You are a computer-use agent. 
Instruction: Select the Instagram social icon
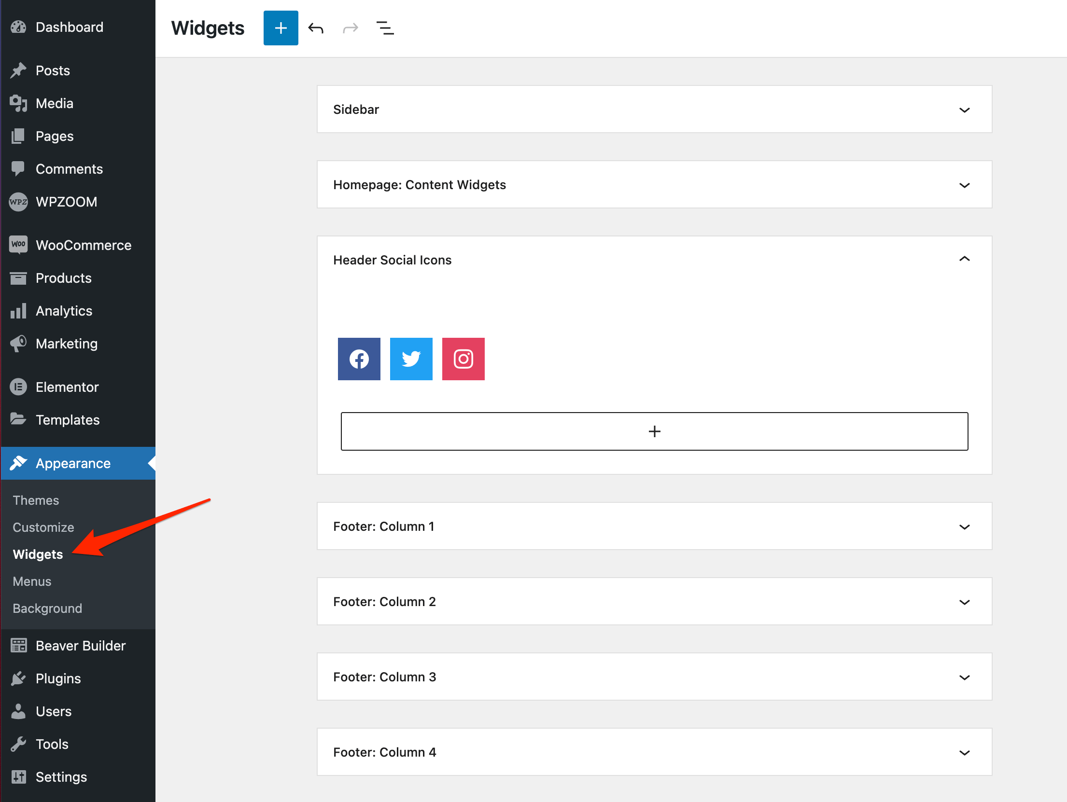(463, 359)
